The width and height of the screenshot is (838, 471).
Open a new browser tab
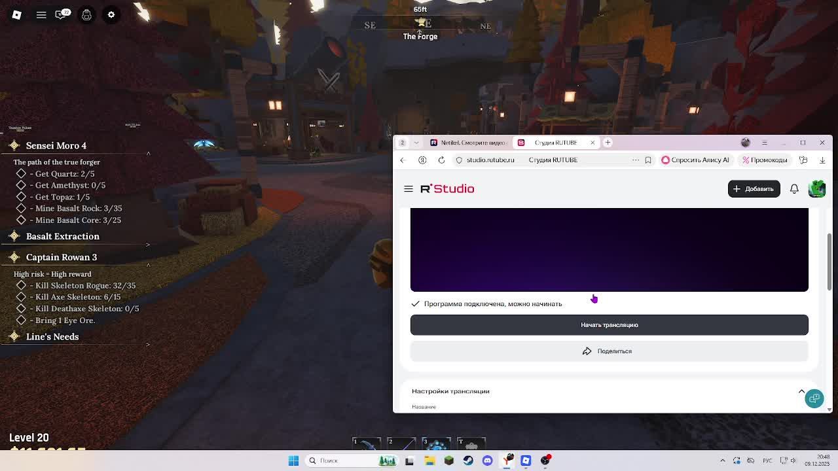click(608, 143)
